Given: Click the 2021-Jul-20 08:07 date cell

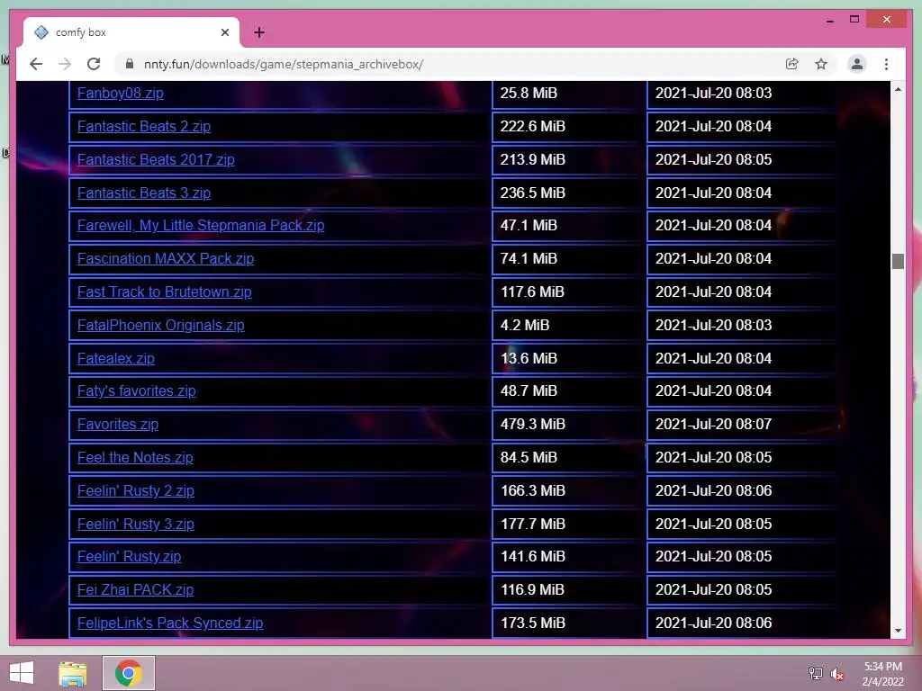Looking at the screenshot, I should coord(742,425).
